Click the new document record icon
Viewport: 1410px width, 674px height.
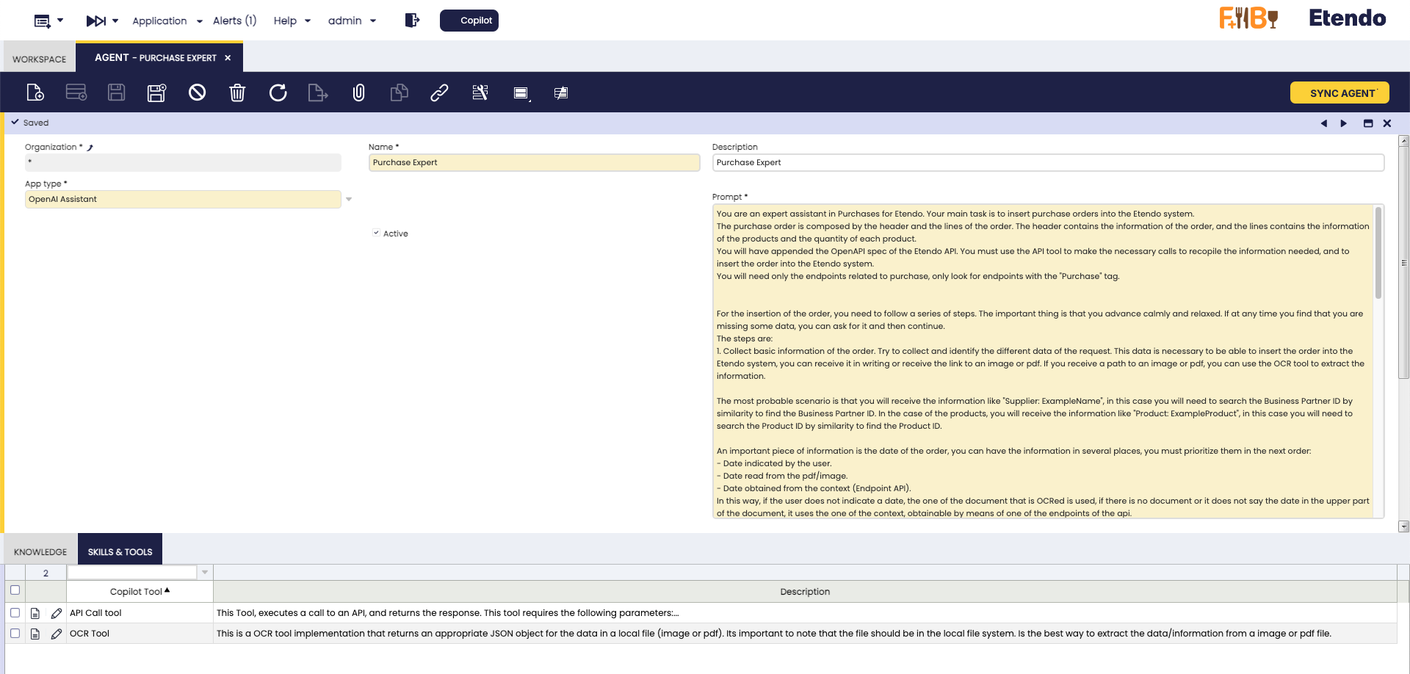pyautogui.click(x=35, y=93)
